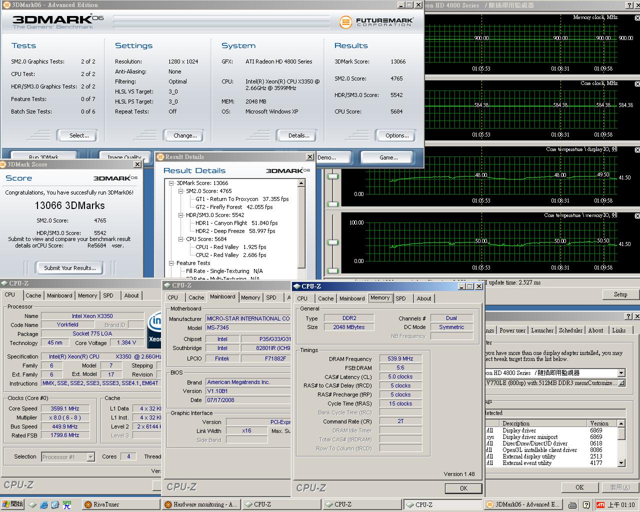Open the About tab in front CPU-Z

(x=424, y=298)
